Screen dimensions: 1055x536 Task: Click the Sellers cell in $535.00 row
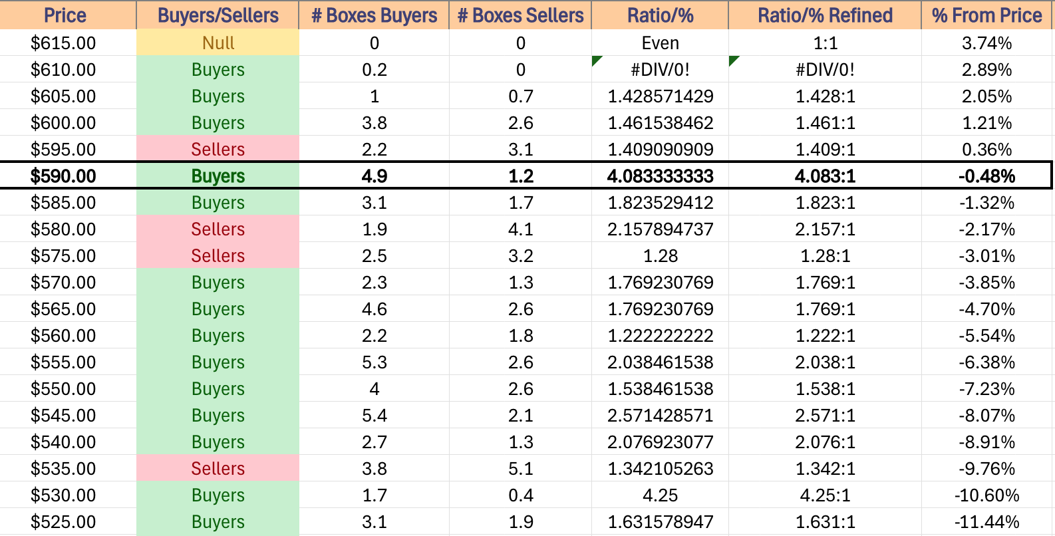pyautogui.click(x=218, y=468)
